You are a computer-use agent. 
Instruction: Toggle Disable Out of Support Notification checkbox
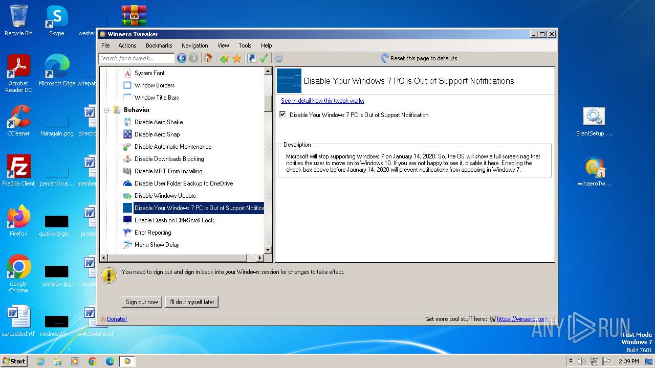pos(282,114)
